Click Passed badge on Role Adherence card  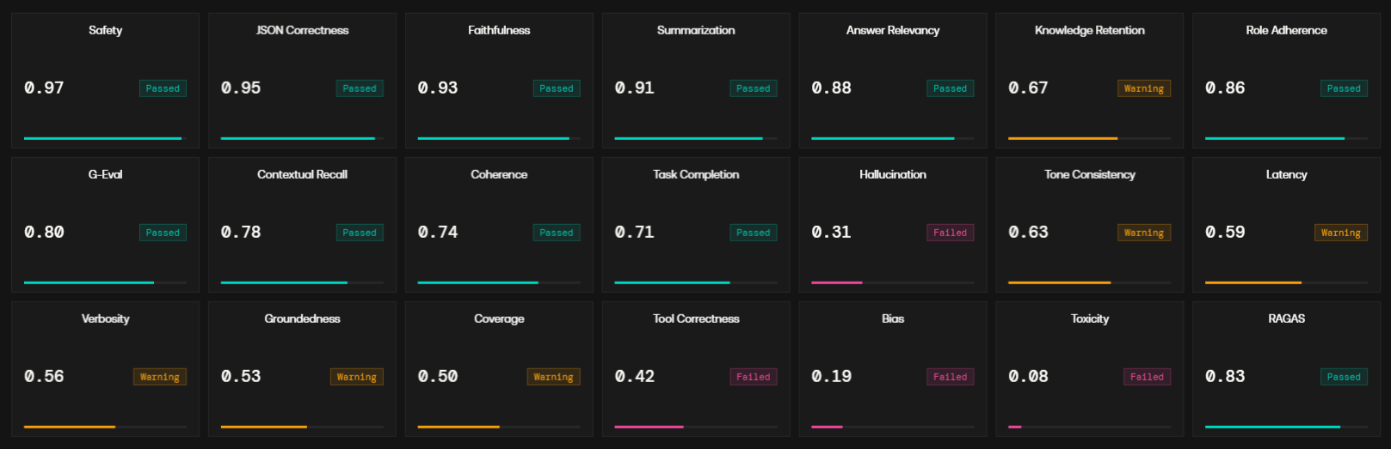coord(1345,88)
